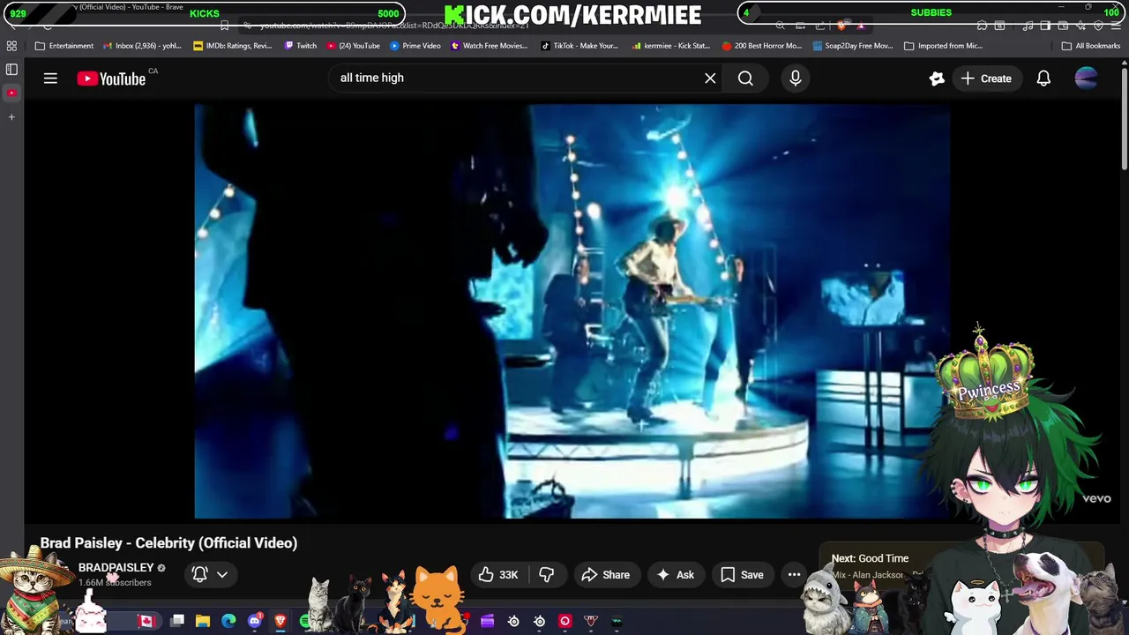Dislike the Brad Paisley video
This screenshot has width=1129, height=635.
click(x=547, y=575)
